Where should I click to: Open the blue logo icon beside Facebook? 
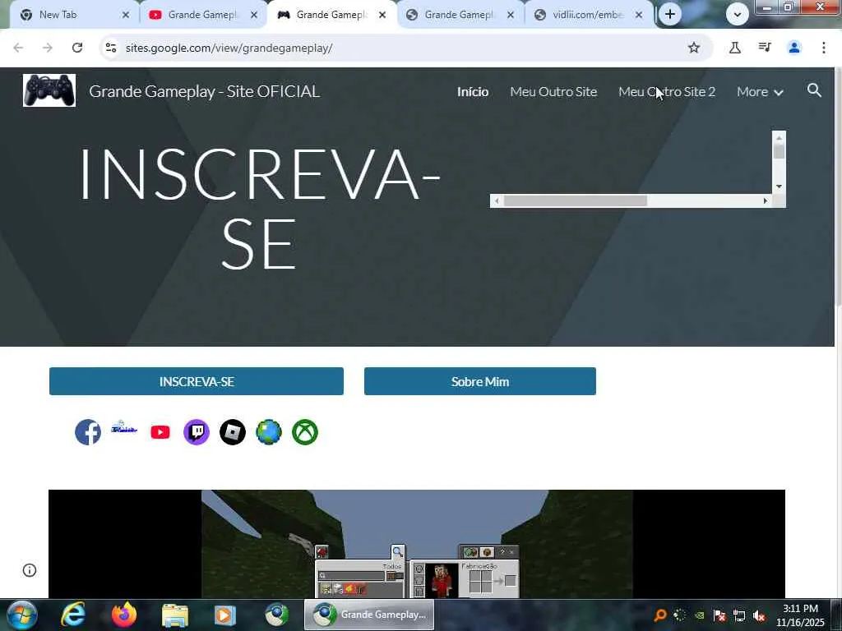pyautogui.click(x=124, y=427)
